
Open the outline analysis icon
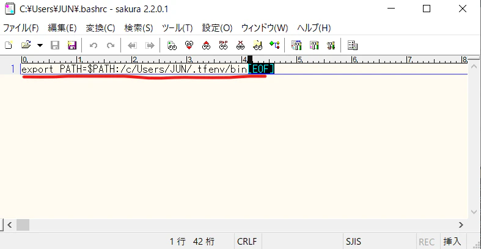click(x=274, y=45)
